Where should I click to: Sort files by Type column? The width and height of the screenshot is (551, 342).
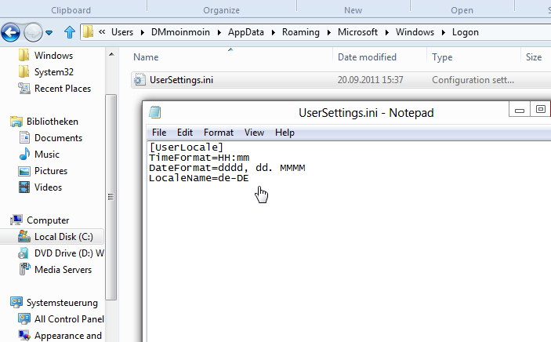click(442, 57)
